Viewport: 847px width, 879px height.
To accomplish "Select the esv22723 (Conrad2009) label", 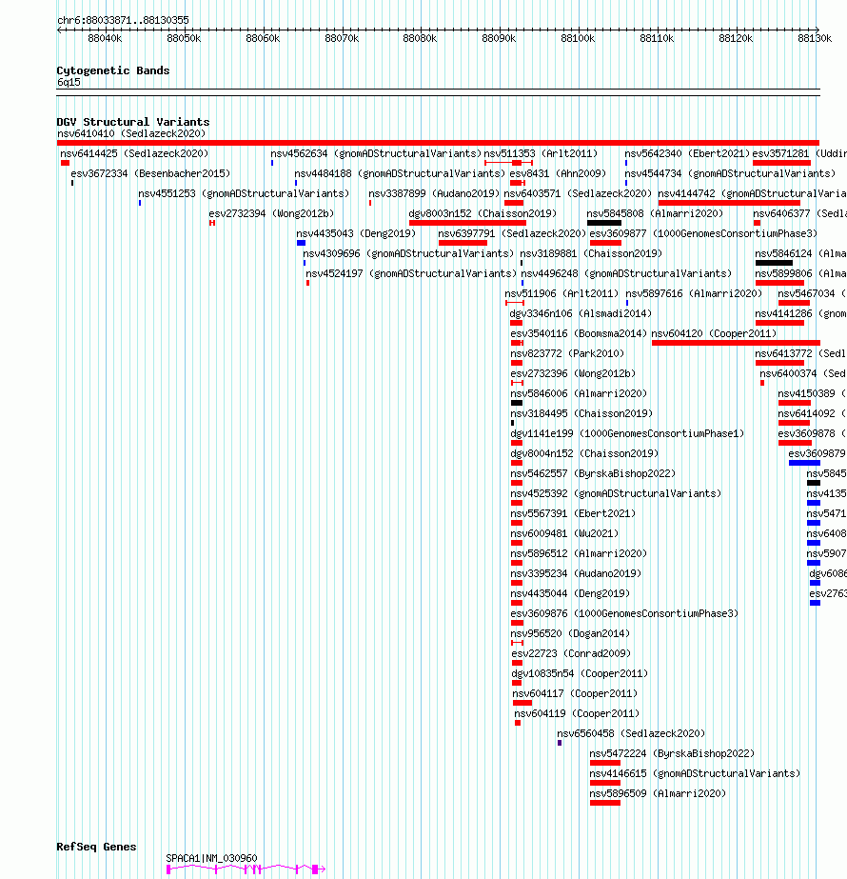I will (571, 653).
